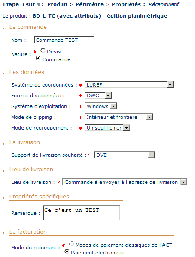The height and width of the screenshot is (257, 195).
Task: Select Paiement électronique payment option
Action: 67,251
